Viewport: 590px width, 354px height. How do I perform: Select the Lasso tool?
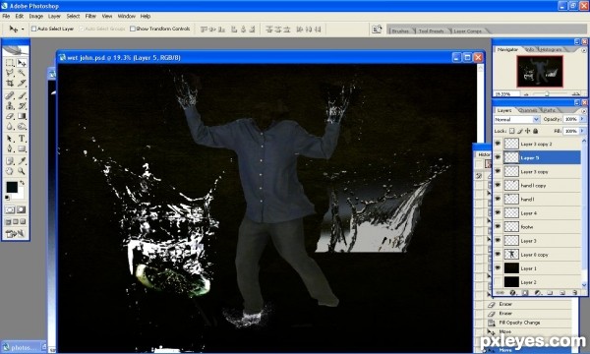click(x=10, y=73)
